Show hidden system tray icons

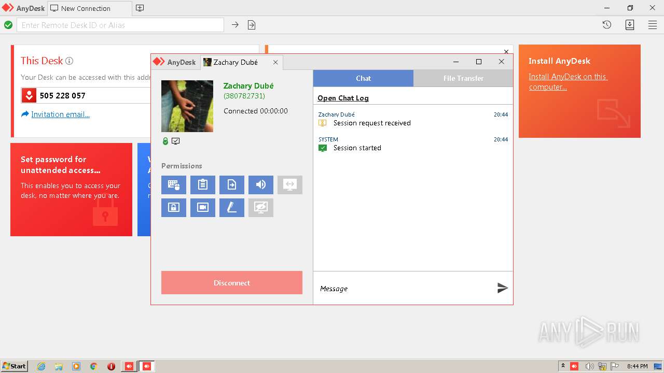[563, 366]
